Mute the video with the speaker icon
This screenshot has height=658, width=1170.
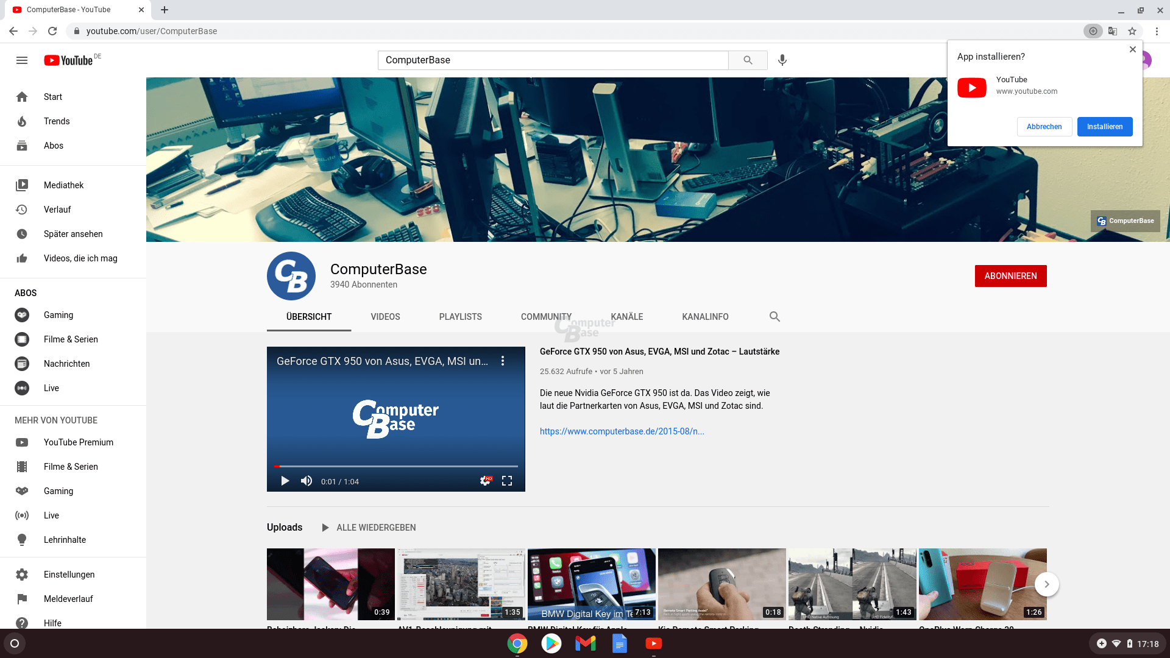point(307,481)
